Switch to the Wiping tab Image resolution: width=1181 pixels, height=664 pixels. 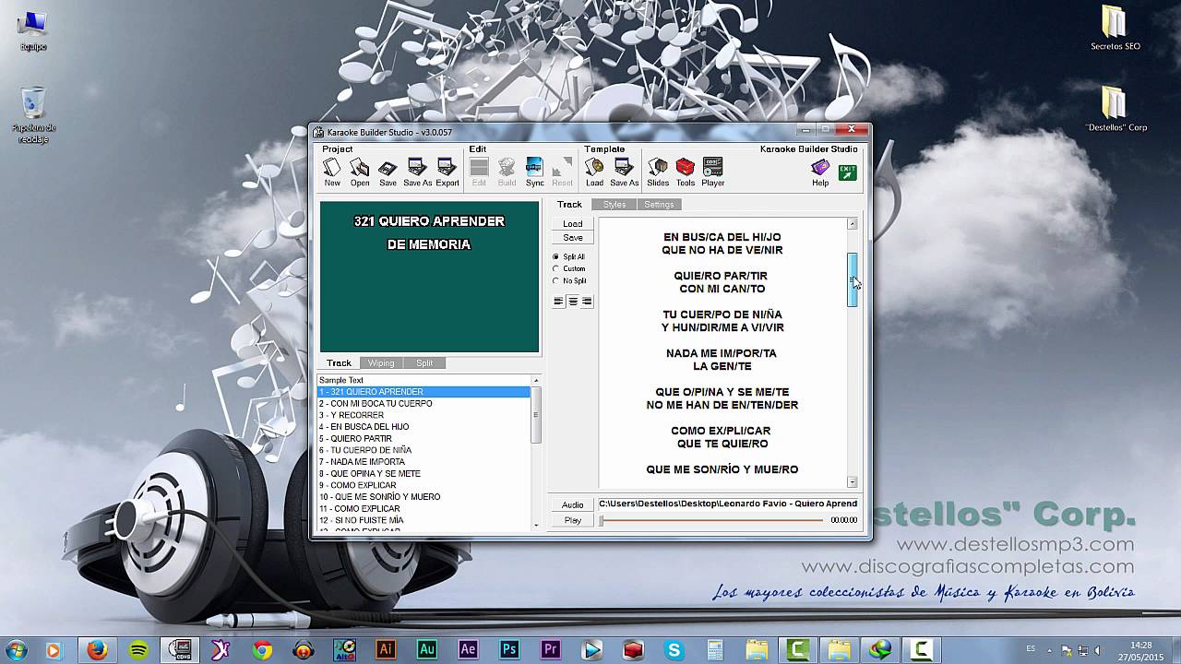381,363
